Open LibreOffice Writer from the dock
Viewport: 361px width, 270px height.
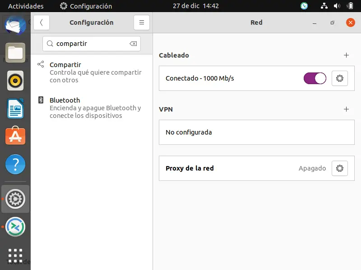15,108
